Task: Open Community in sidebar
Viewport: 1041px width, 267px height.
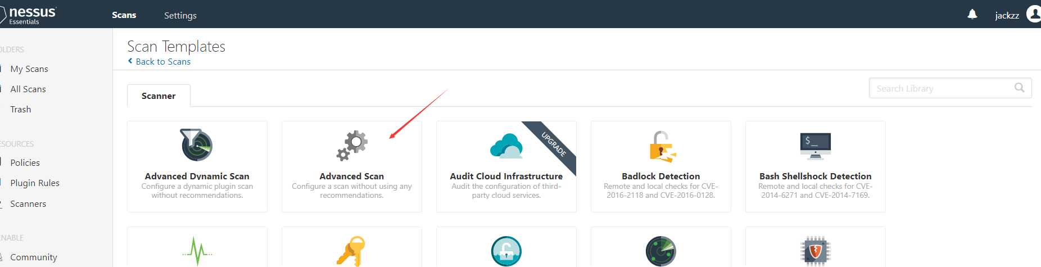Action: click(x=34, y=257)
